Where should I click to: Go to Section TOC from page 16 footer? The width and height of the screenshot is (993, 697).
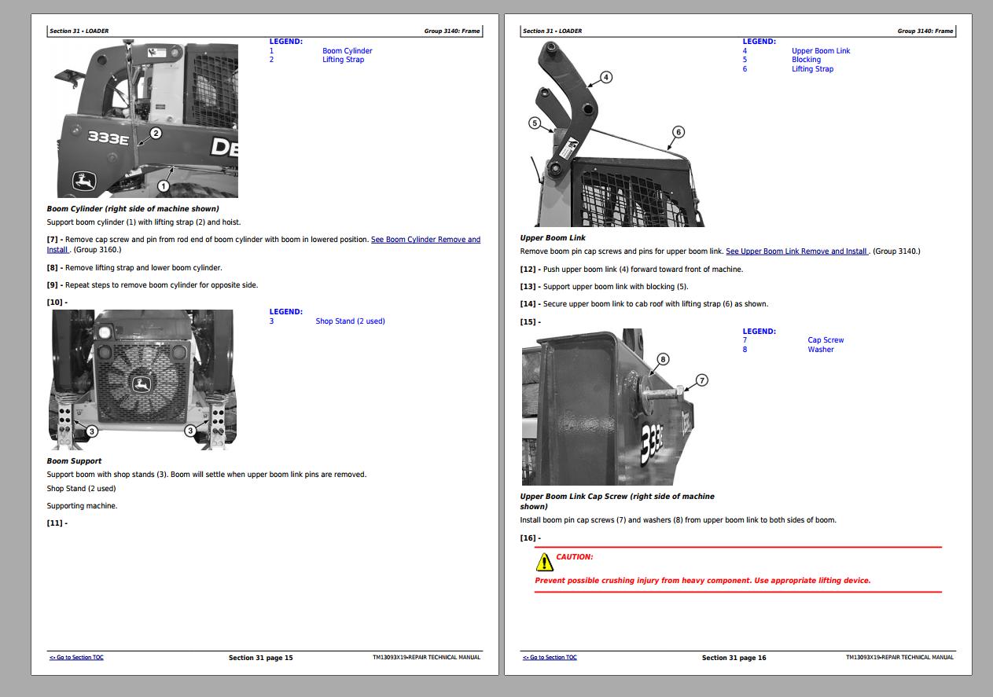550,658
